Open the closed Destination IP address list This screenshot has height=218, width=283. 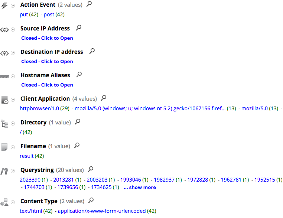tap(47, 62)
